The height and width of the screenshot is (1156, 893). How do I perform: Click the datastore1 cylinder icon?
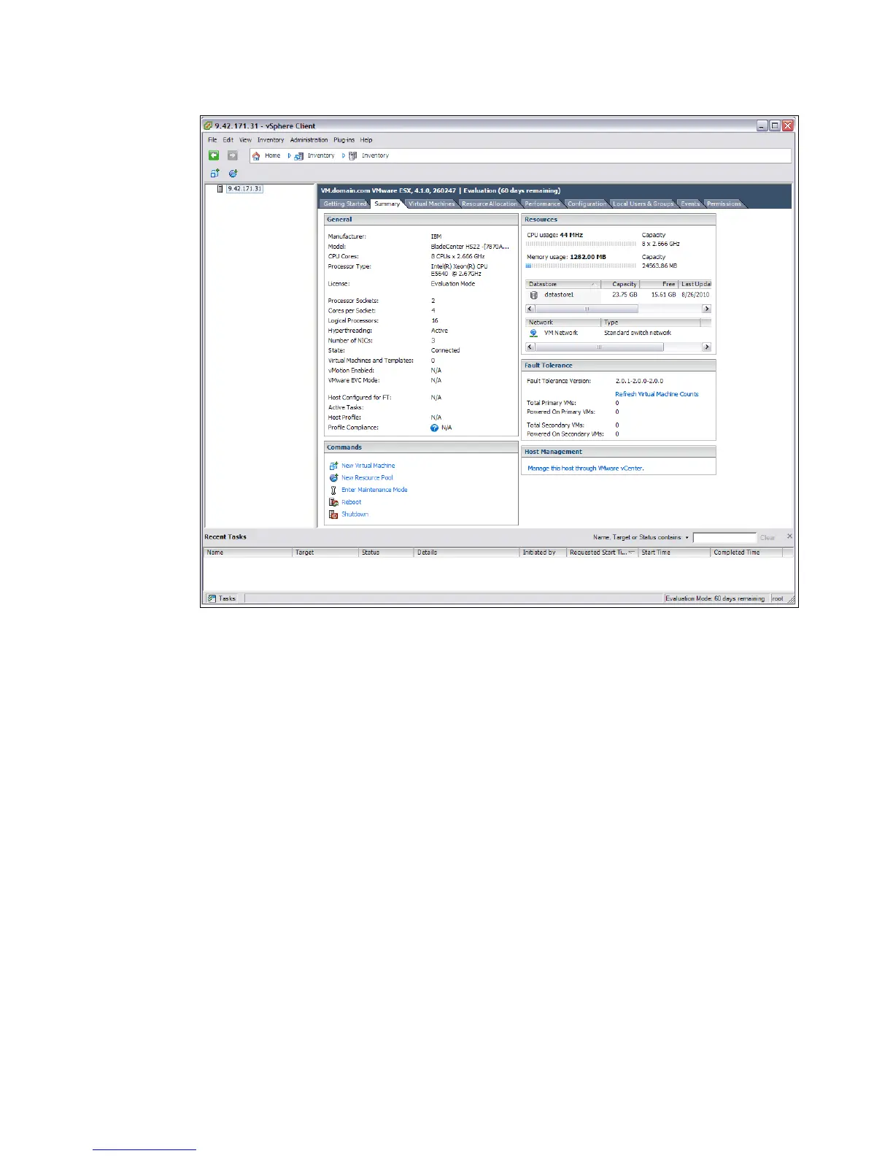pyautogui.click(x=534, y=295)
